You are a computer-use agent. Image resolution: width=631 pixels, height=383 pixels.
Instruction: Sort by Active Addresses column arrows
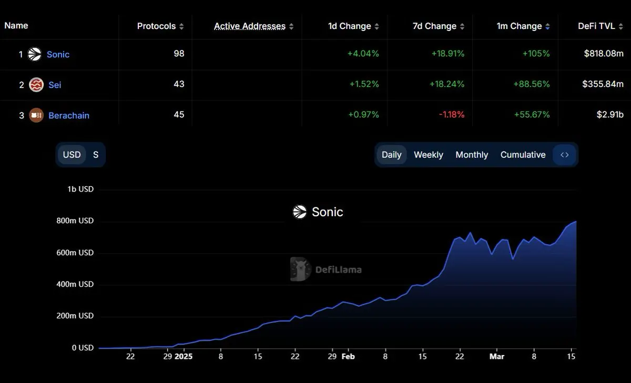click(291, 26)
